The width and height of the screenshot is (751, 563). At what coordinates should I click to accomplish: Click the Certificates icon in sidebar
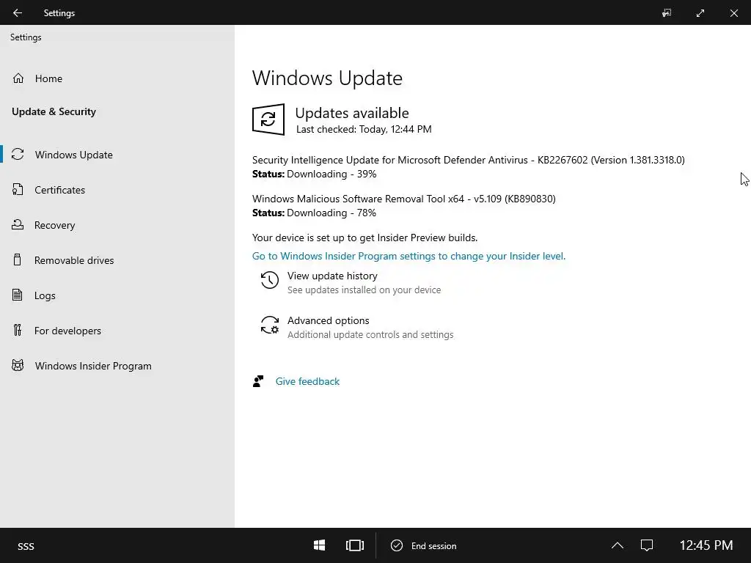(x=18, y=190)
